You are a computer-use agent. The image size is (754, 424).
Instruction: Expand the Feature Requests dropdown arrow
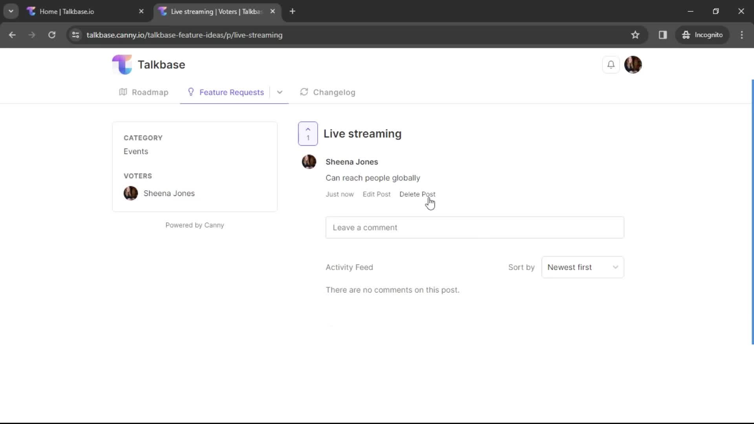click(278, 92)
